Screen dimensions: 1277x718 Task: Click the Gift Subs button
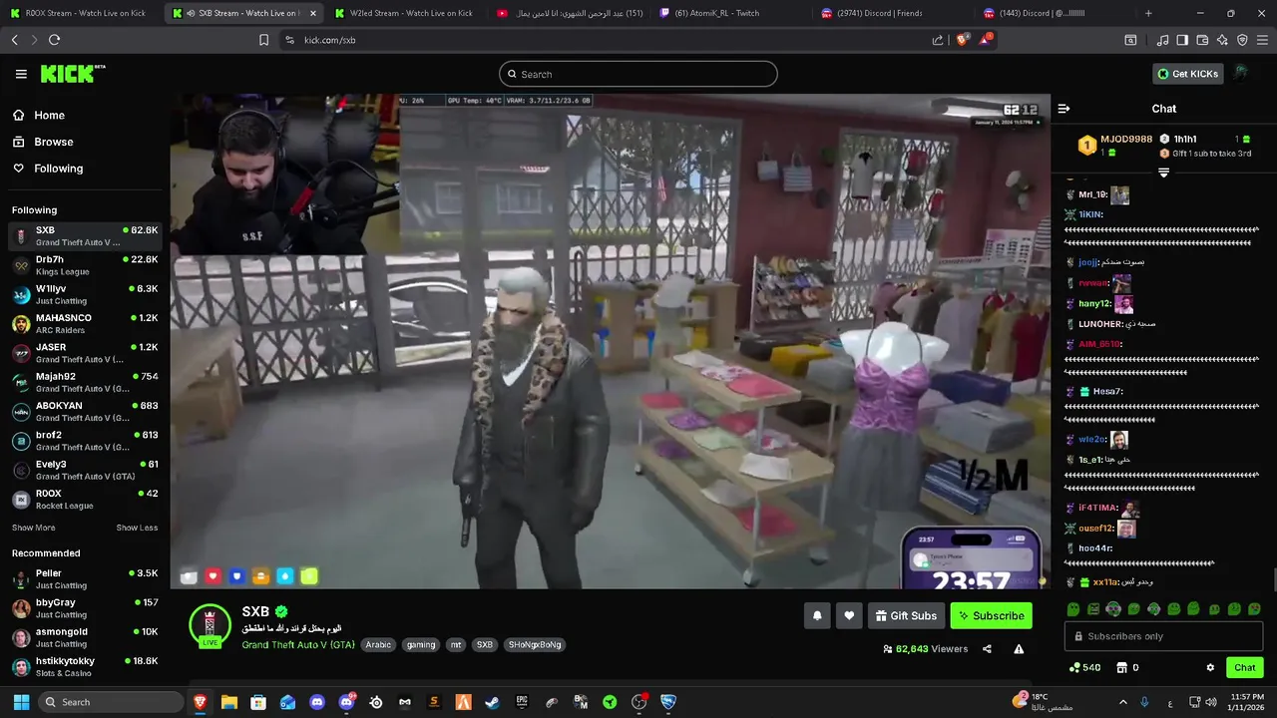(x=906, y=616)
